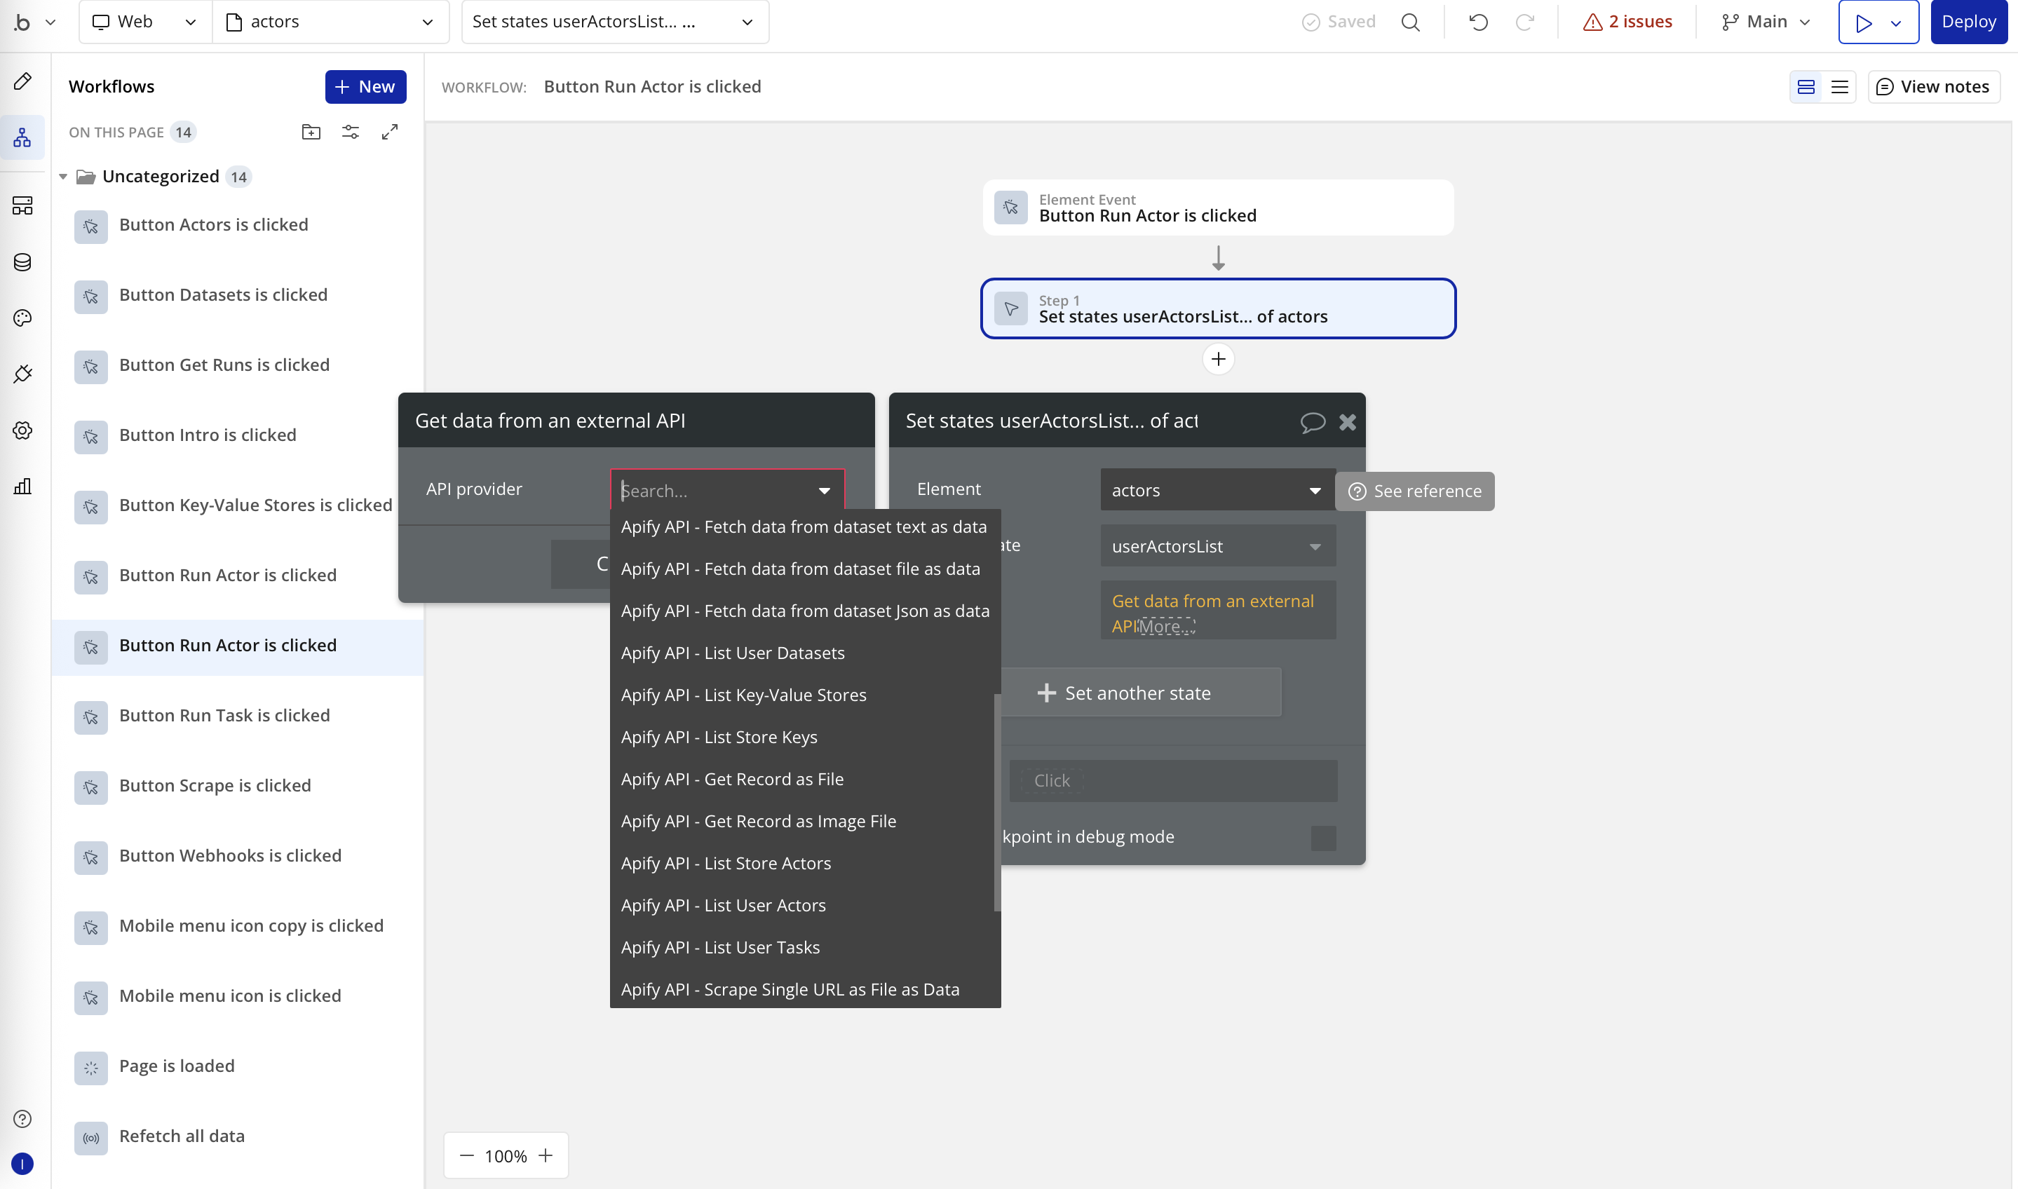This screenshot has height=1189, width=2018.
Task: Open the Logs chart icon in sidebar
Action: click(x=22, y=487)
